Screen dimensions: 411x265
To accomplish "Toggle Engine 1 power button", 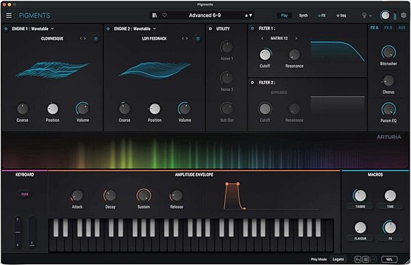I will (5, 29).
